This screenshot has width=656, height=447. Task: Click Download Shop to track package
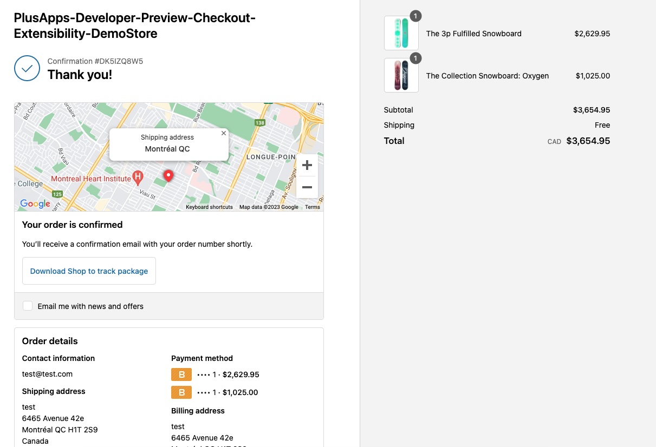[89, 271]
